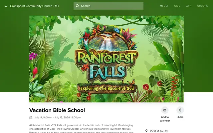Click the Rainforest Falls banner image
The image size is (213, 133).
coord(106,59)
